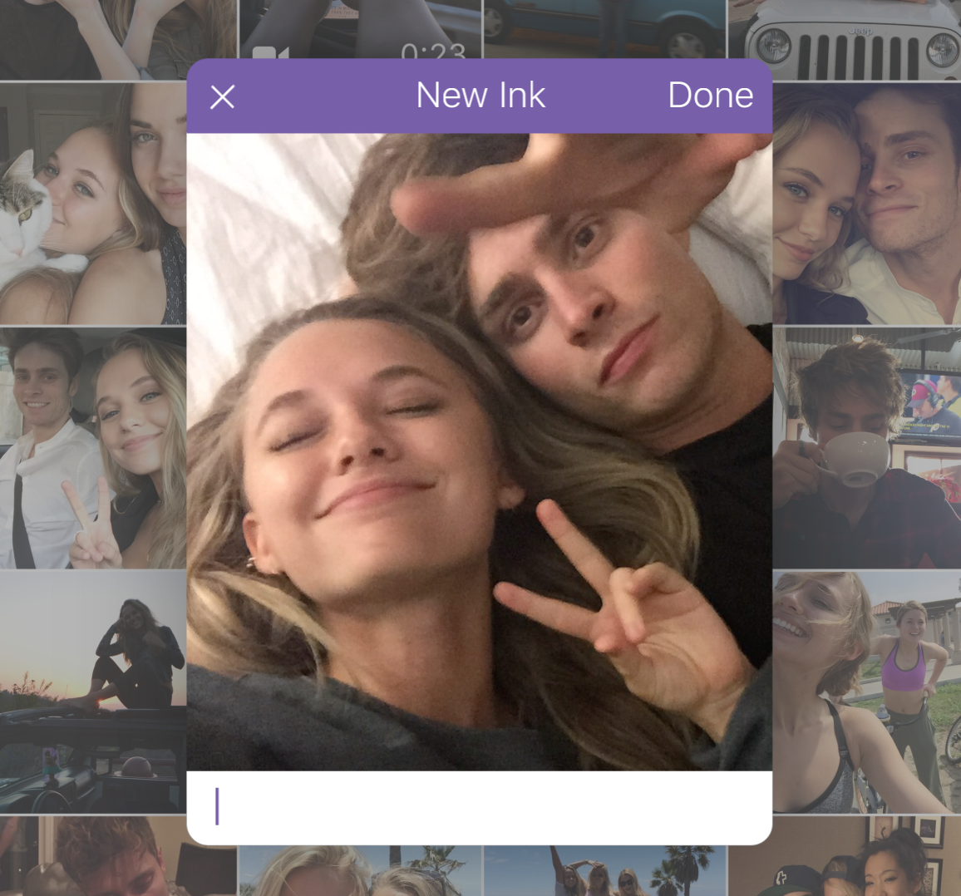Pick the couple selfie thumbnail beside Done
Screen dimensions: 961x896
click(866, 204)
